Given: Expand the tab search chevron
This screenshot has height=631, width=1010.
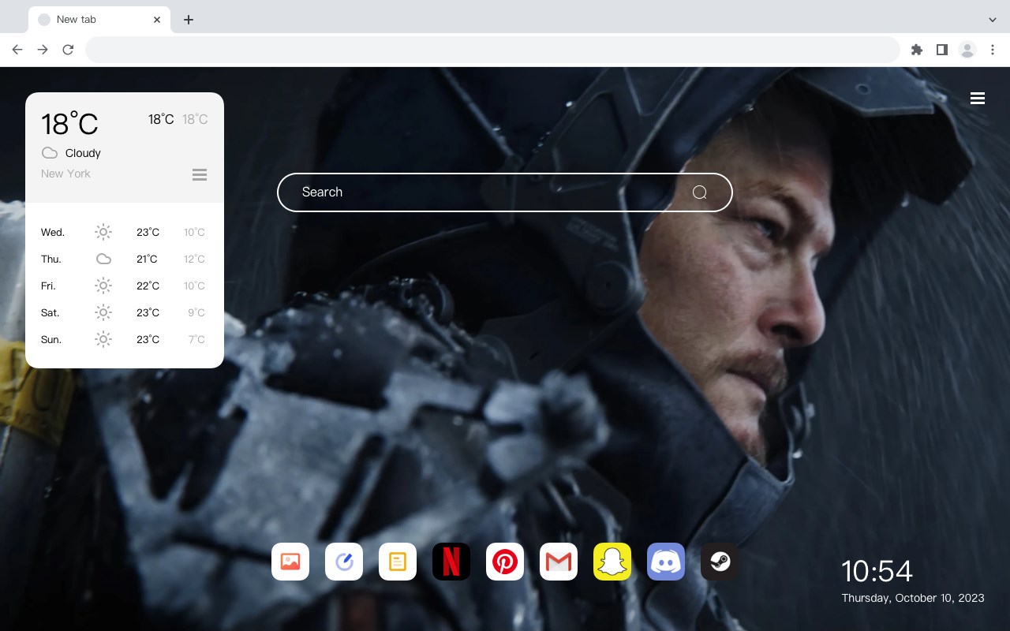Looking at the screenshot, I should pyautogui.click(x=993, y=20).
